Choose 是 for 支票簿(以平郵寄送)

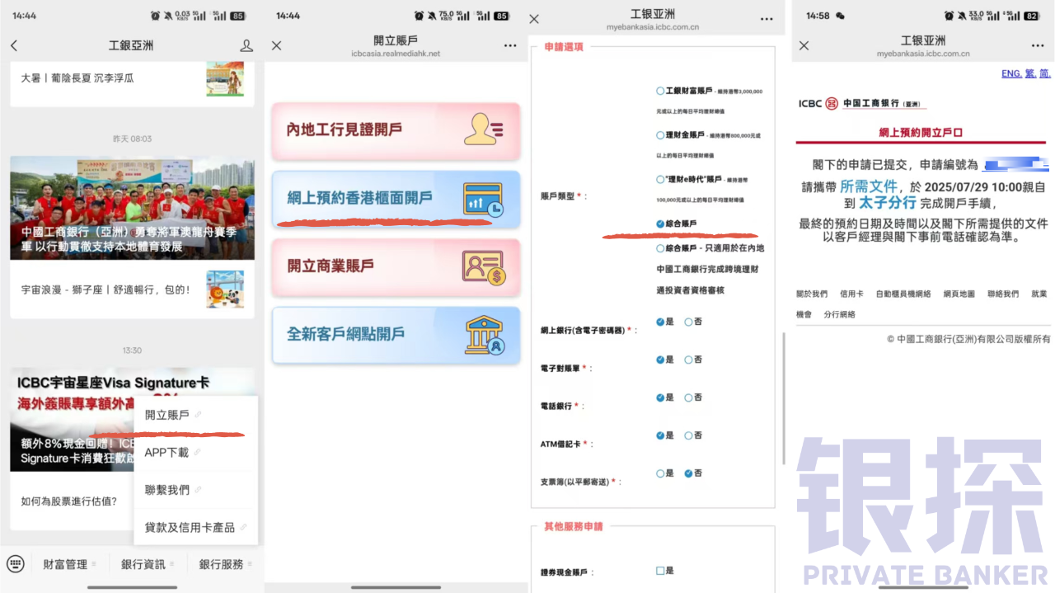pos(660,473)
